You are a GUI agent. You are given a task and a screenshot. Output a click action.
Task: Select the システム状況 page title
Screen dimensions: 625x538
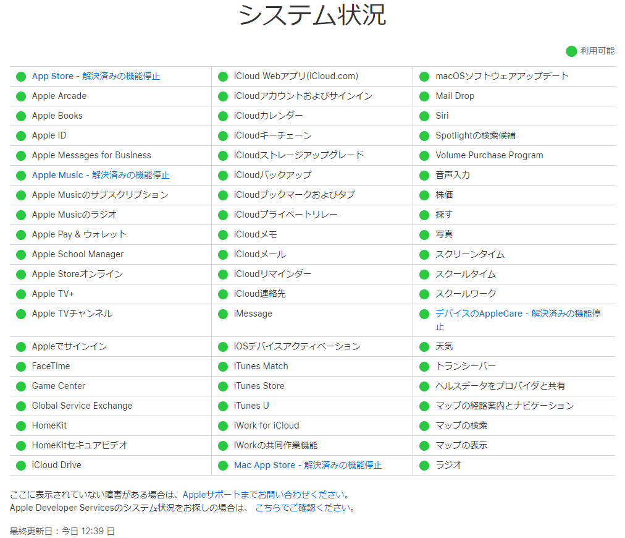pos(312,17)
